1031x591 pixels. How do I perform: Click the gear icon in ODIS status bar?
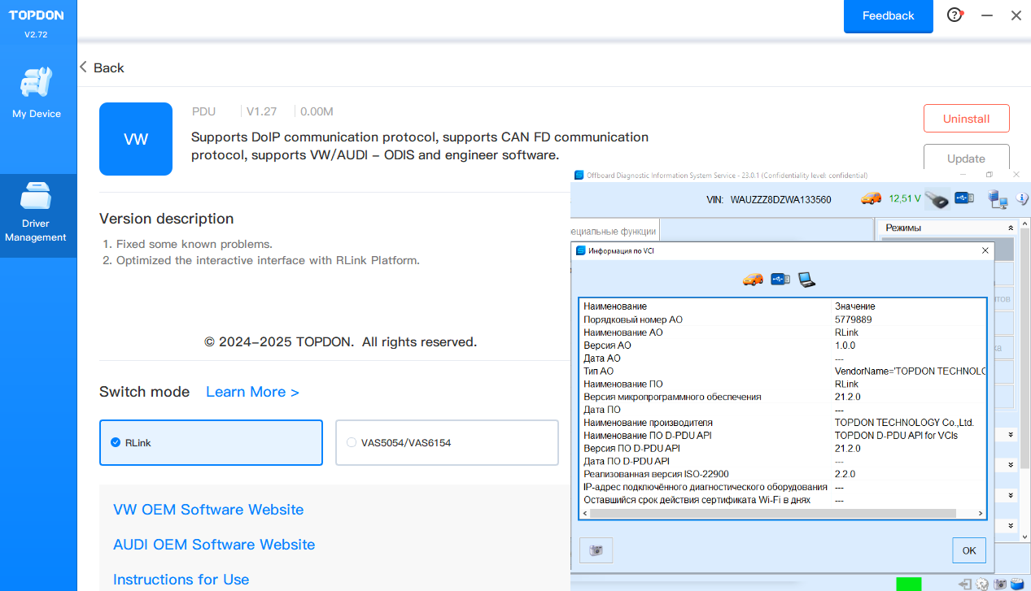coord(982,584)
